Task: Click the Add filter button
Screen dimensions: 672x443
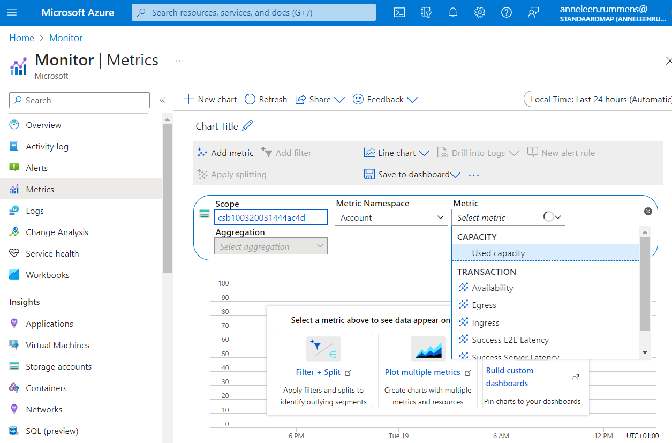Action: click(286, 153)
